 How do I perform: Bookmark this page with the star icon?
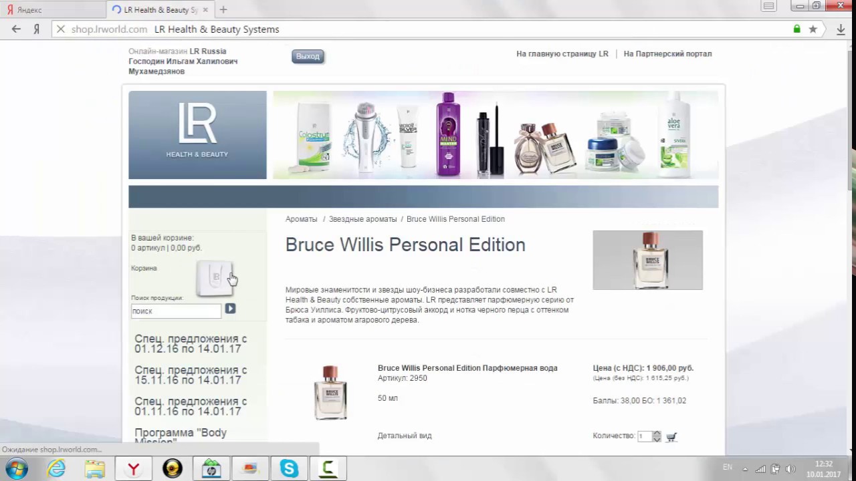tap(813, 29)
